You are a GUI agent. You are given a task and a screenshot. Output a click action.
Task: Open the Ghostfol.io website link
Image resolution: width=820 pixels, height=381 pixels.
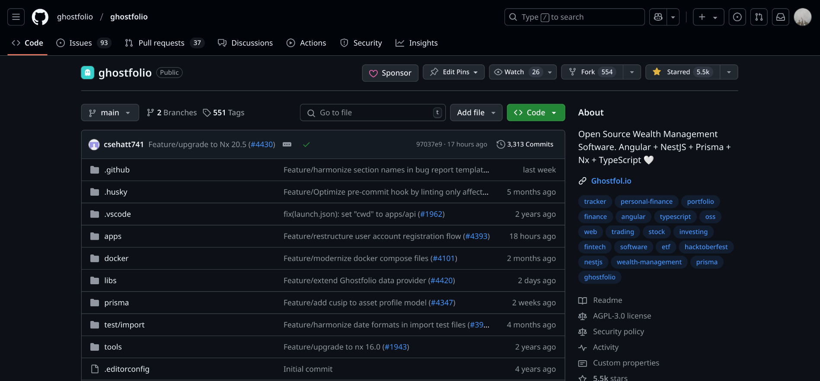pos(611,181)
